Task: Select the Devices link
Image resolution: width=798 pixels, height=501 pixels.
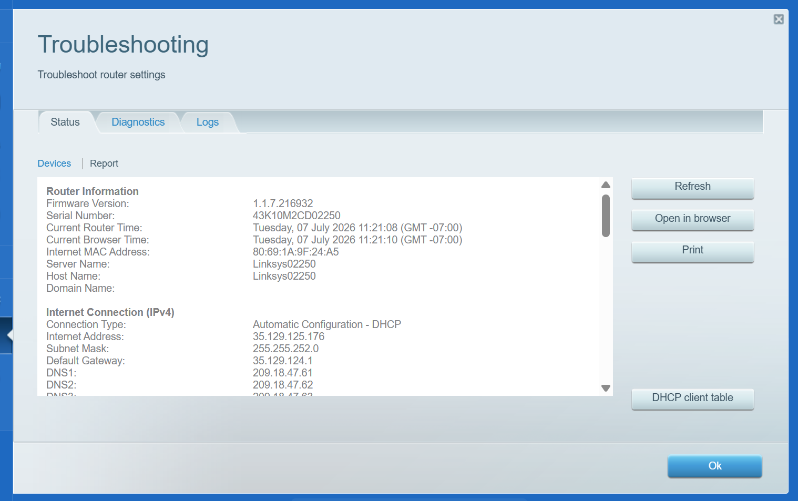Action: pos(54,163)
